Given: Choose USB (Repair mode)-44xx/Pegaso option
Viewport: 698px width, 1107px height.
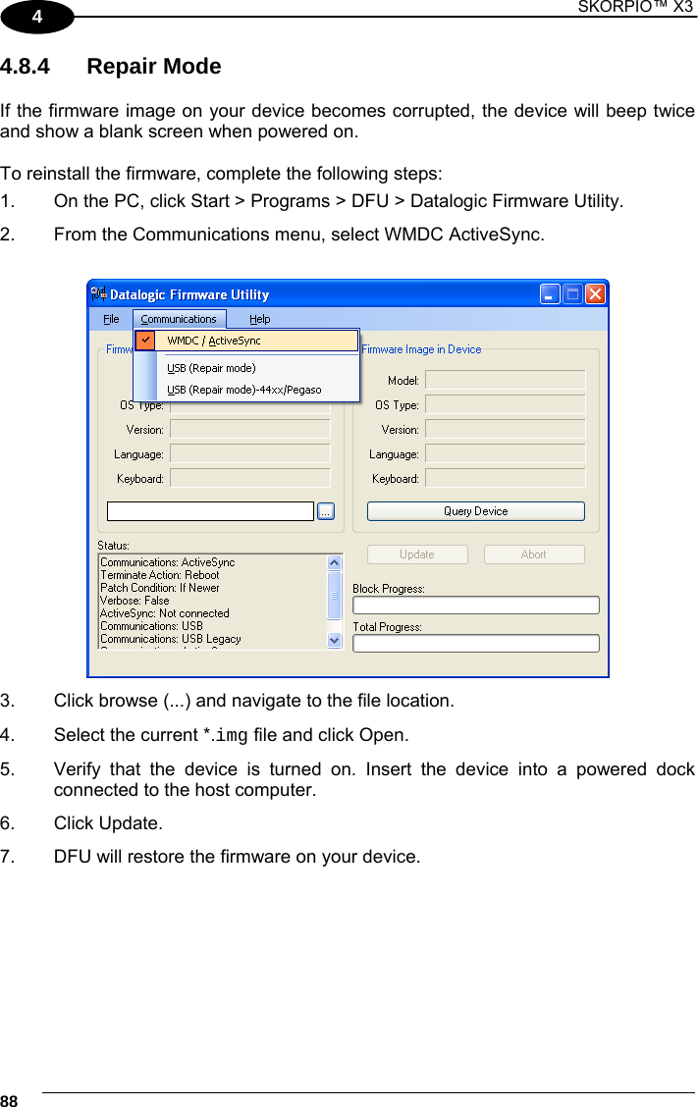Looking at the screenshot, I should [243, 390].
